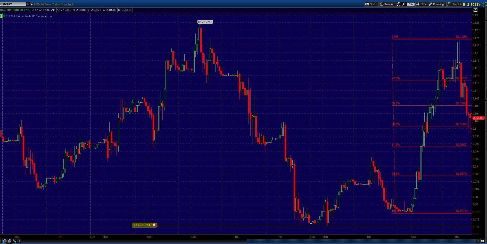
Task: Open the think A.I. tool
Action: click(x=387, y=4)
